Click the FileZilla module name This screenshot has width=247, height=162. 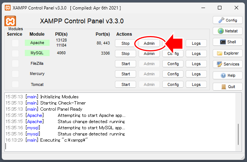click(x=37, y=63)
